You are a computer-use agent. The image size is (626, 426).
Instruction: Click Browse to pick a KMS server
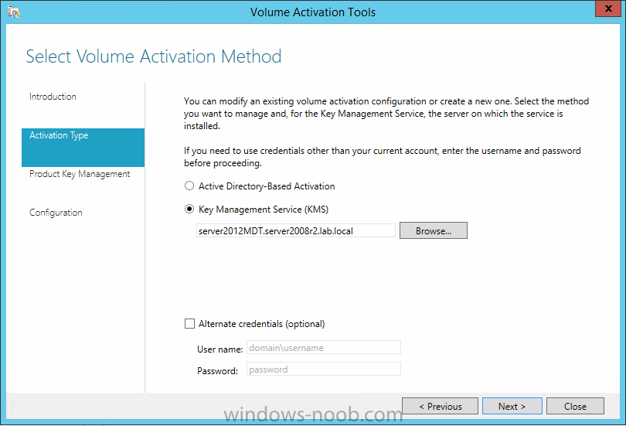coord(433,230)
